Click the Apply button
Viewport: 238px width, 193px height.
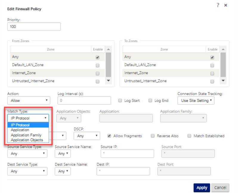coord(202,188)
